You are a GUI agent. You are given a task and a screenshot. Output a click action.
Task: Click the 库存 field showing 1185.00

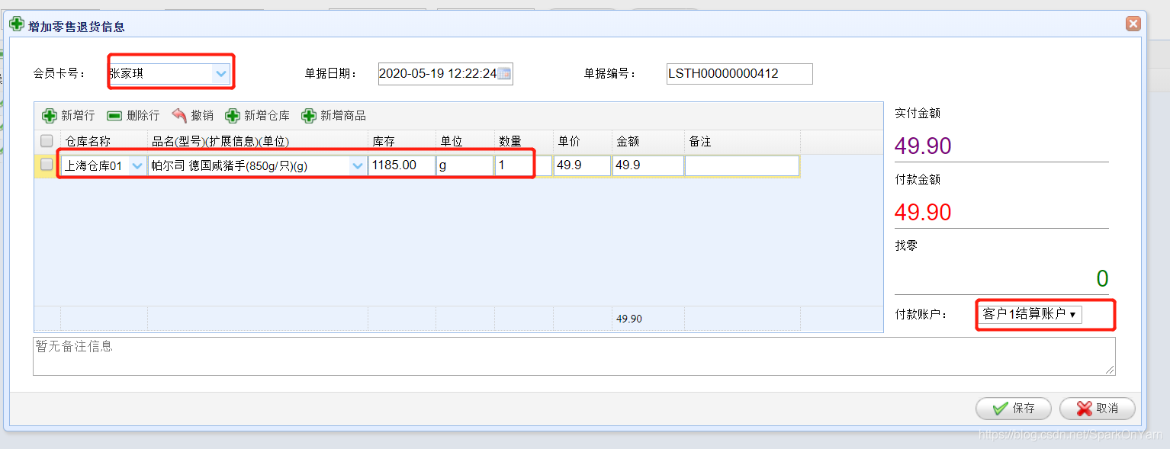tap(402, 165)
